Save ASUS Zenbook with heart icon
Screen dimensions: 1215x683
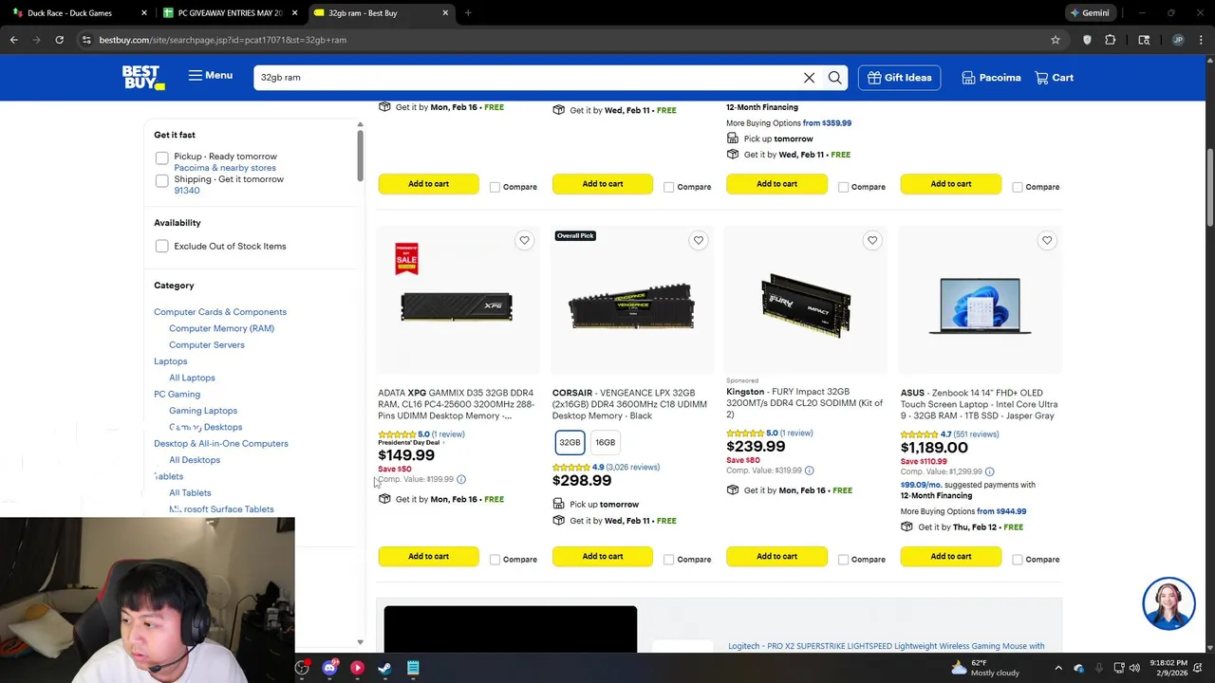1047,241
